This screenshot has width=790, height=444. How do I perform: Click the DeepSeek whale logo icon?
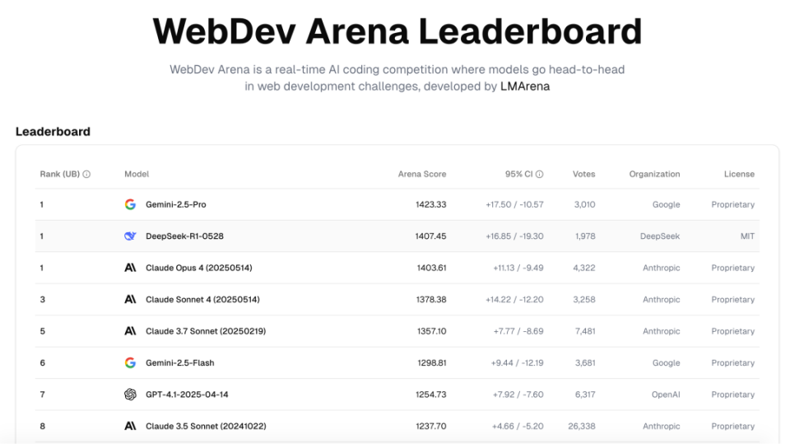(x=131, y=236)
